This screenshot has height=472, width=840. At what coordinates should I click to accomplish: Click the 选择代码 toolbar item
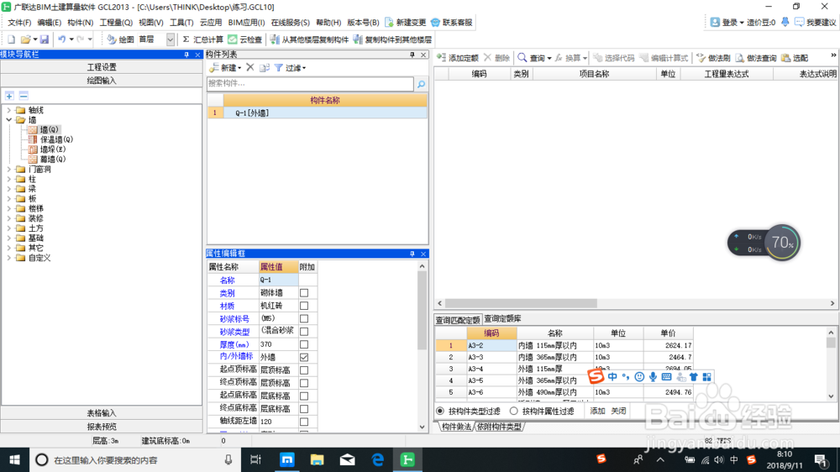point(614,58)
